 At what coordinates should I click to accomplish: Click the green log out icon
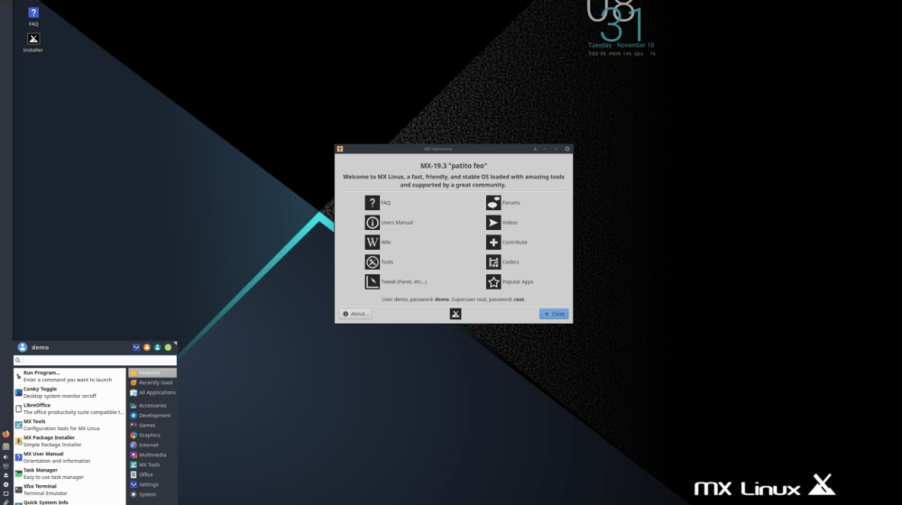168,347
